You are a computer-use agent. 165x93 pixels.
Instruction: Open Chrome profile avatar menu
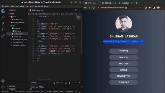pyautogui.click(x=158, y=7)
